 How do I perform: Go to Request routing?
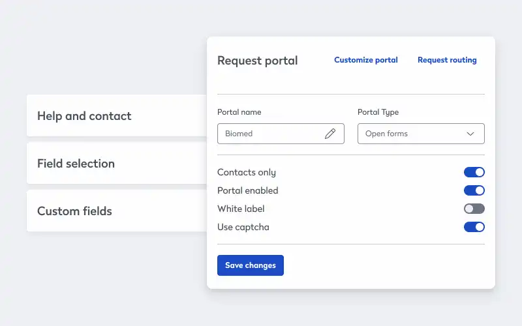click(x=447, y=60)
